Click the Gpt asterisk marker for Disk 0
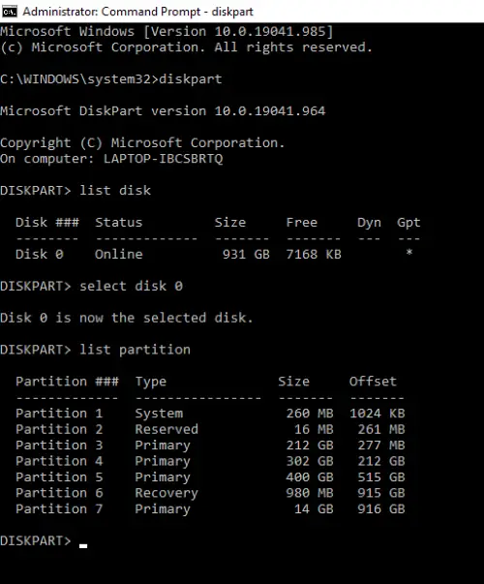Screen dimensions: 484x584 coord(409,253)
